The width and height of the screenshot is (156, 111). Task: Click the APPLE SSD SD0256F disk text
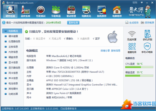point(69,80)
